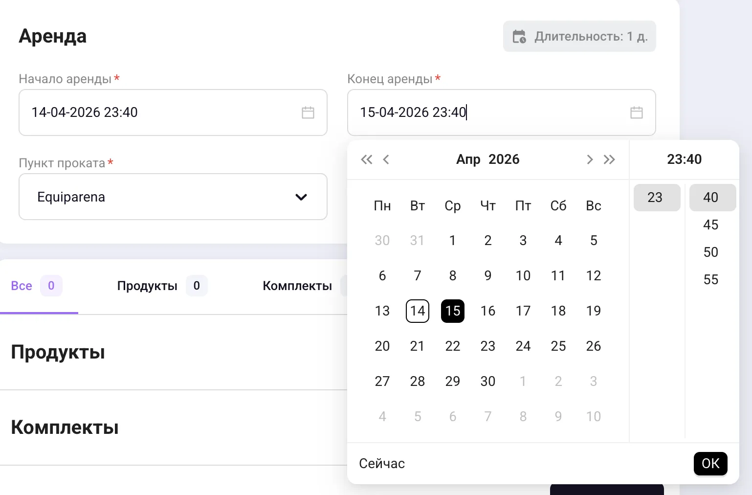The image size is (752, 495).
Task: Confirm date with the OK button
Action: (710, 464)
